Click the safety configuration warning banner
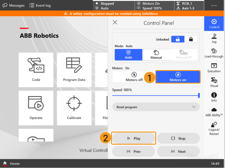 point(112,13)
